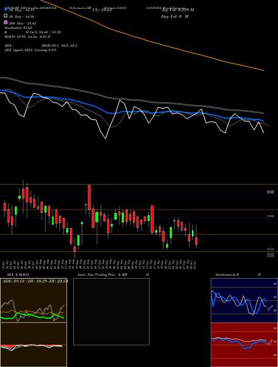Click the MACD histogram mini chart
The height and width of the screenshot is (367, 278).
tap(33, 345)
